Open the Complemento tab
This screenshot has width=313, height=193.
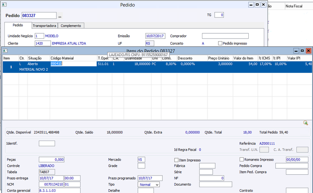pos(71,26)
